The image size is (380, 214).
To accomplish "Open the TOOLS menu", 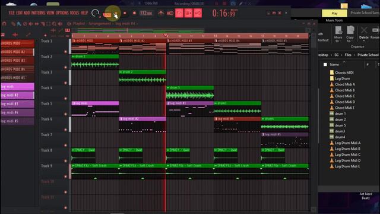I will (74, 13).
